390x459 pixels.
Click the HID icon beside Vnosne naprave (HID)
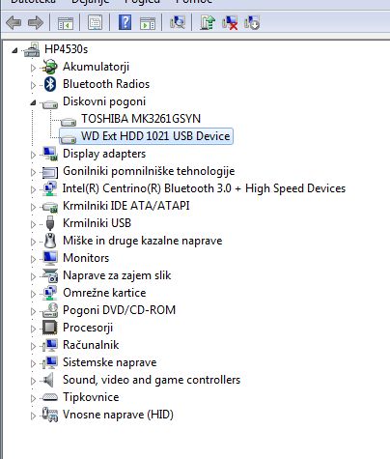(x=50, y=415)
